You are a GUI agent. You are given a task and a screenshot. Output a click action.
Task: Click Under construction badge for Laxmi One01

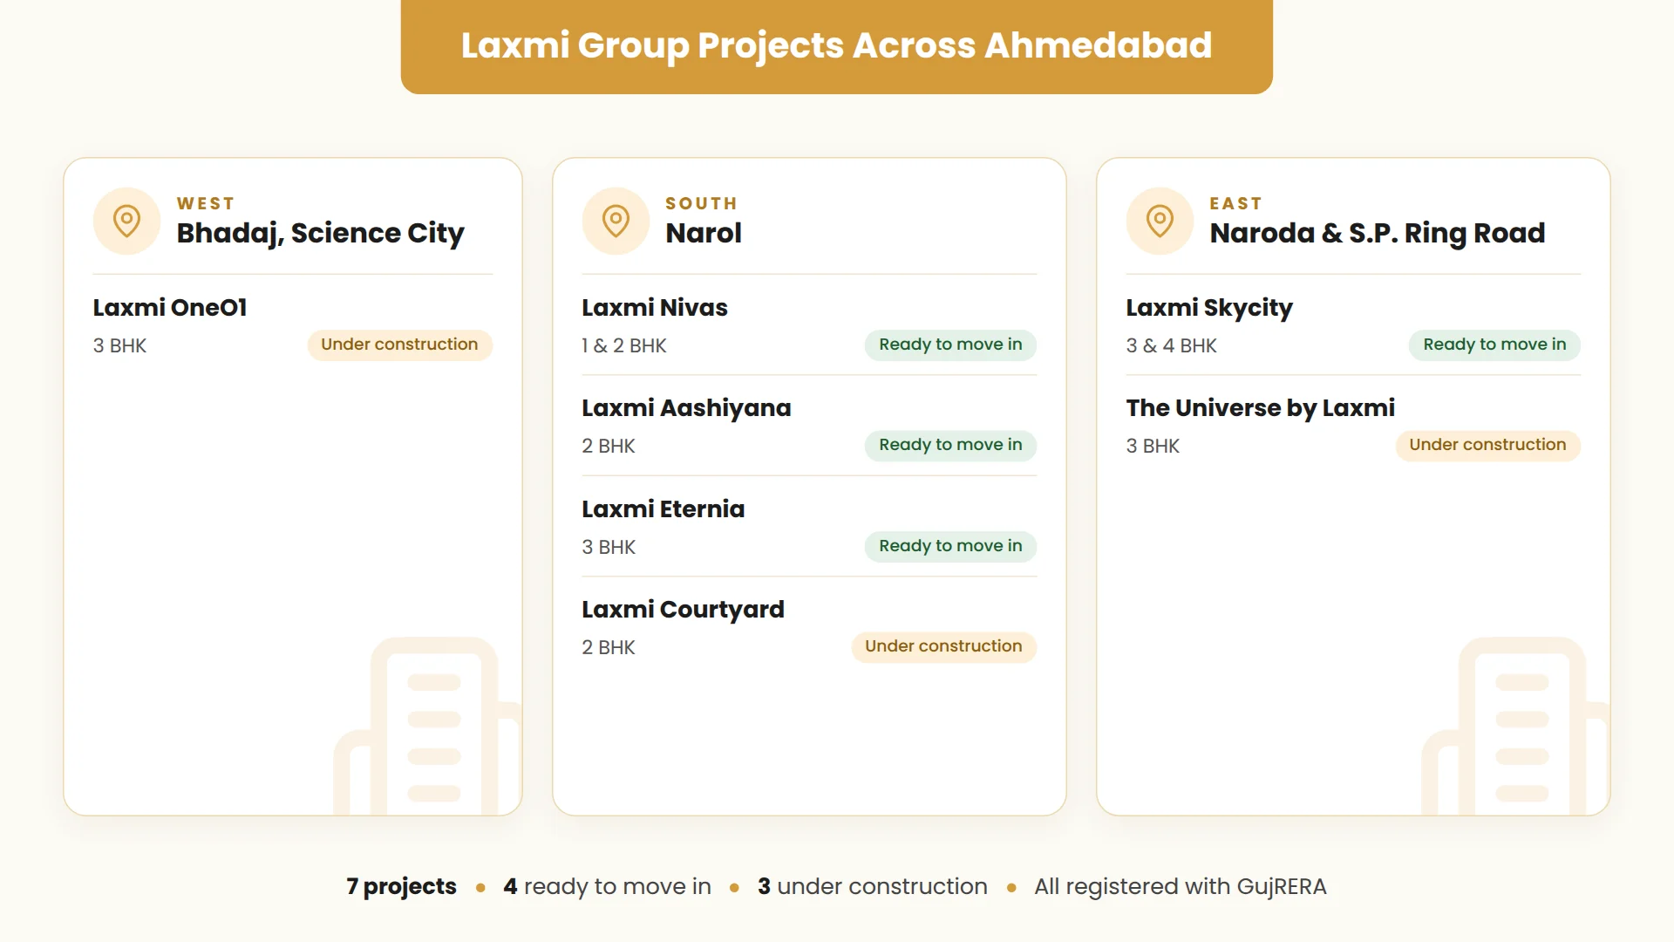coord(399,345)
